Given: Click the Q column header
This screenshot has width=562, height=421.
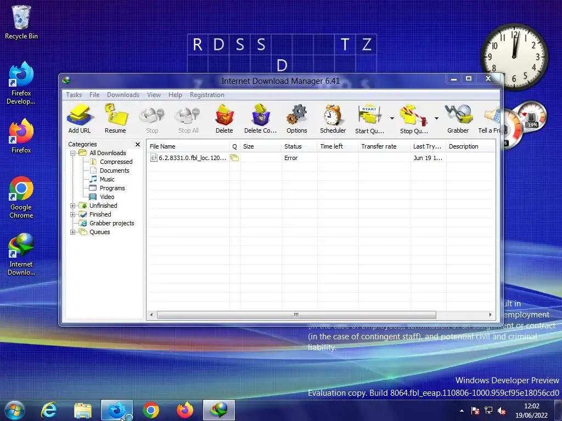Looking at the screenshot, I should (235, 146).
